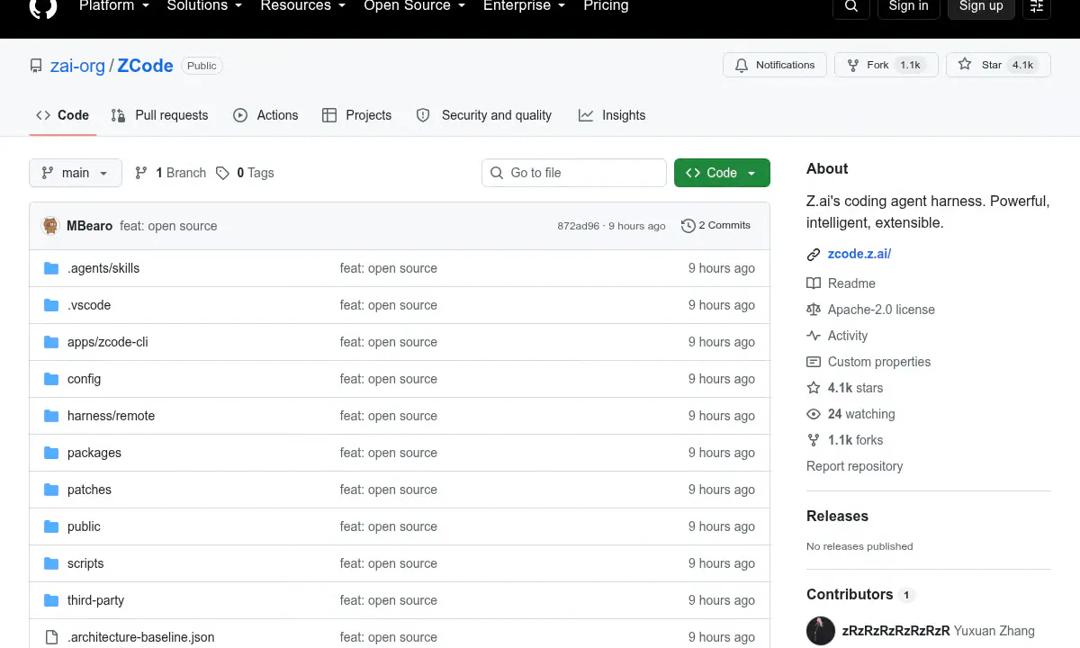Image resolution: width=1080 pixels, height=648 pixels.
Task: Expand the Enterprise menu
Action: tap(524, 6)
